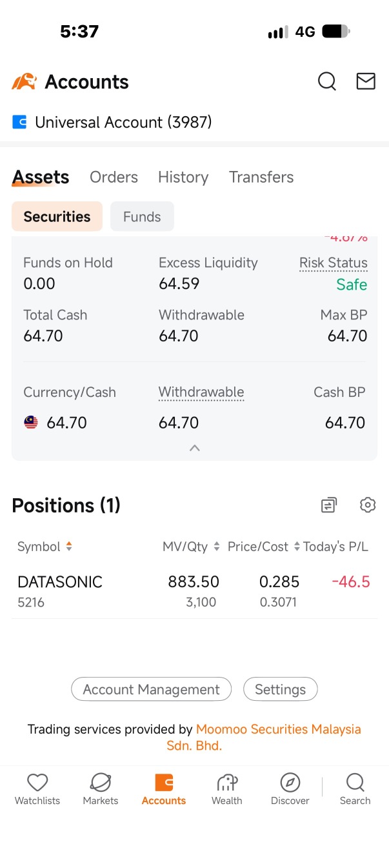Collapse the asset details chevron
The height and width of the screenshot is (846, 389).
click(195, 448)
